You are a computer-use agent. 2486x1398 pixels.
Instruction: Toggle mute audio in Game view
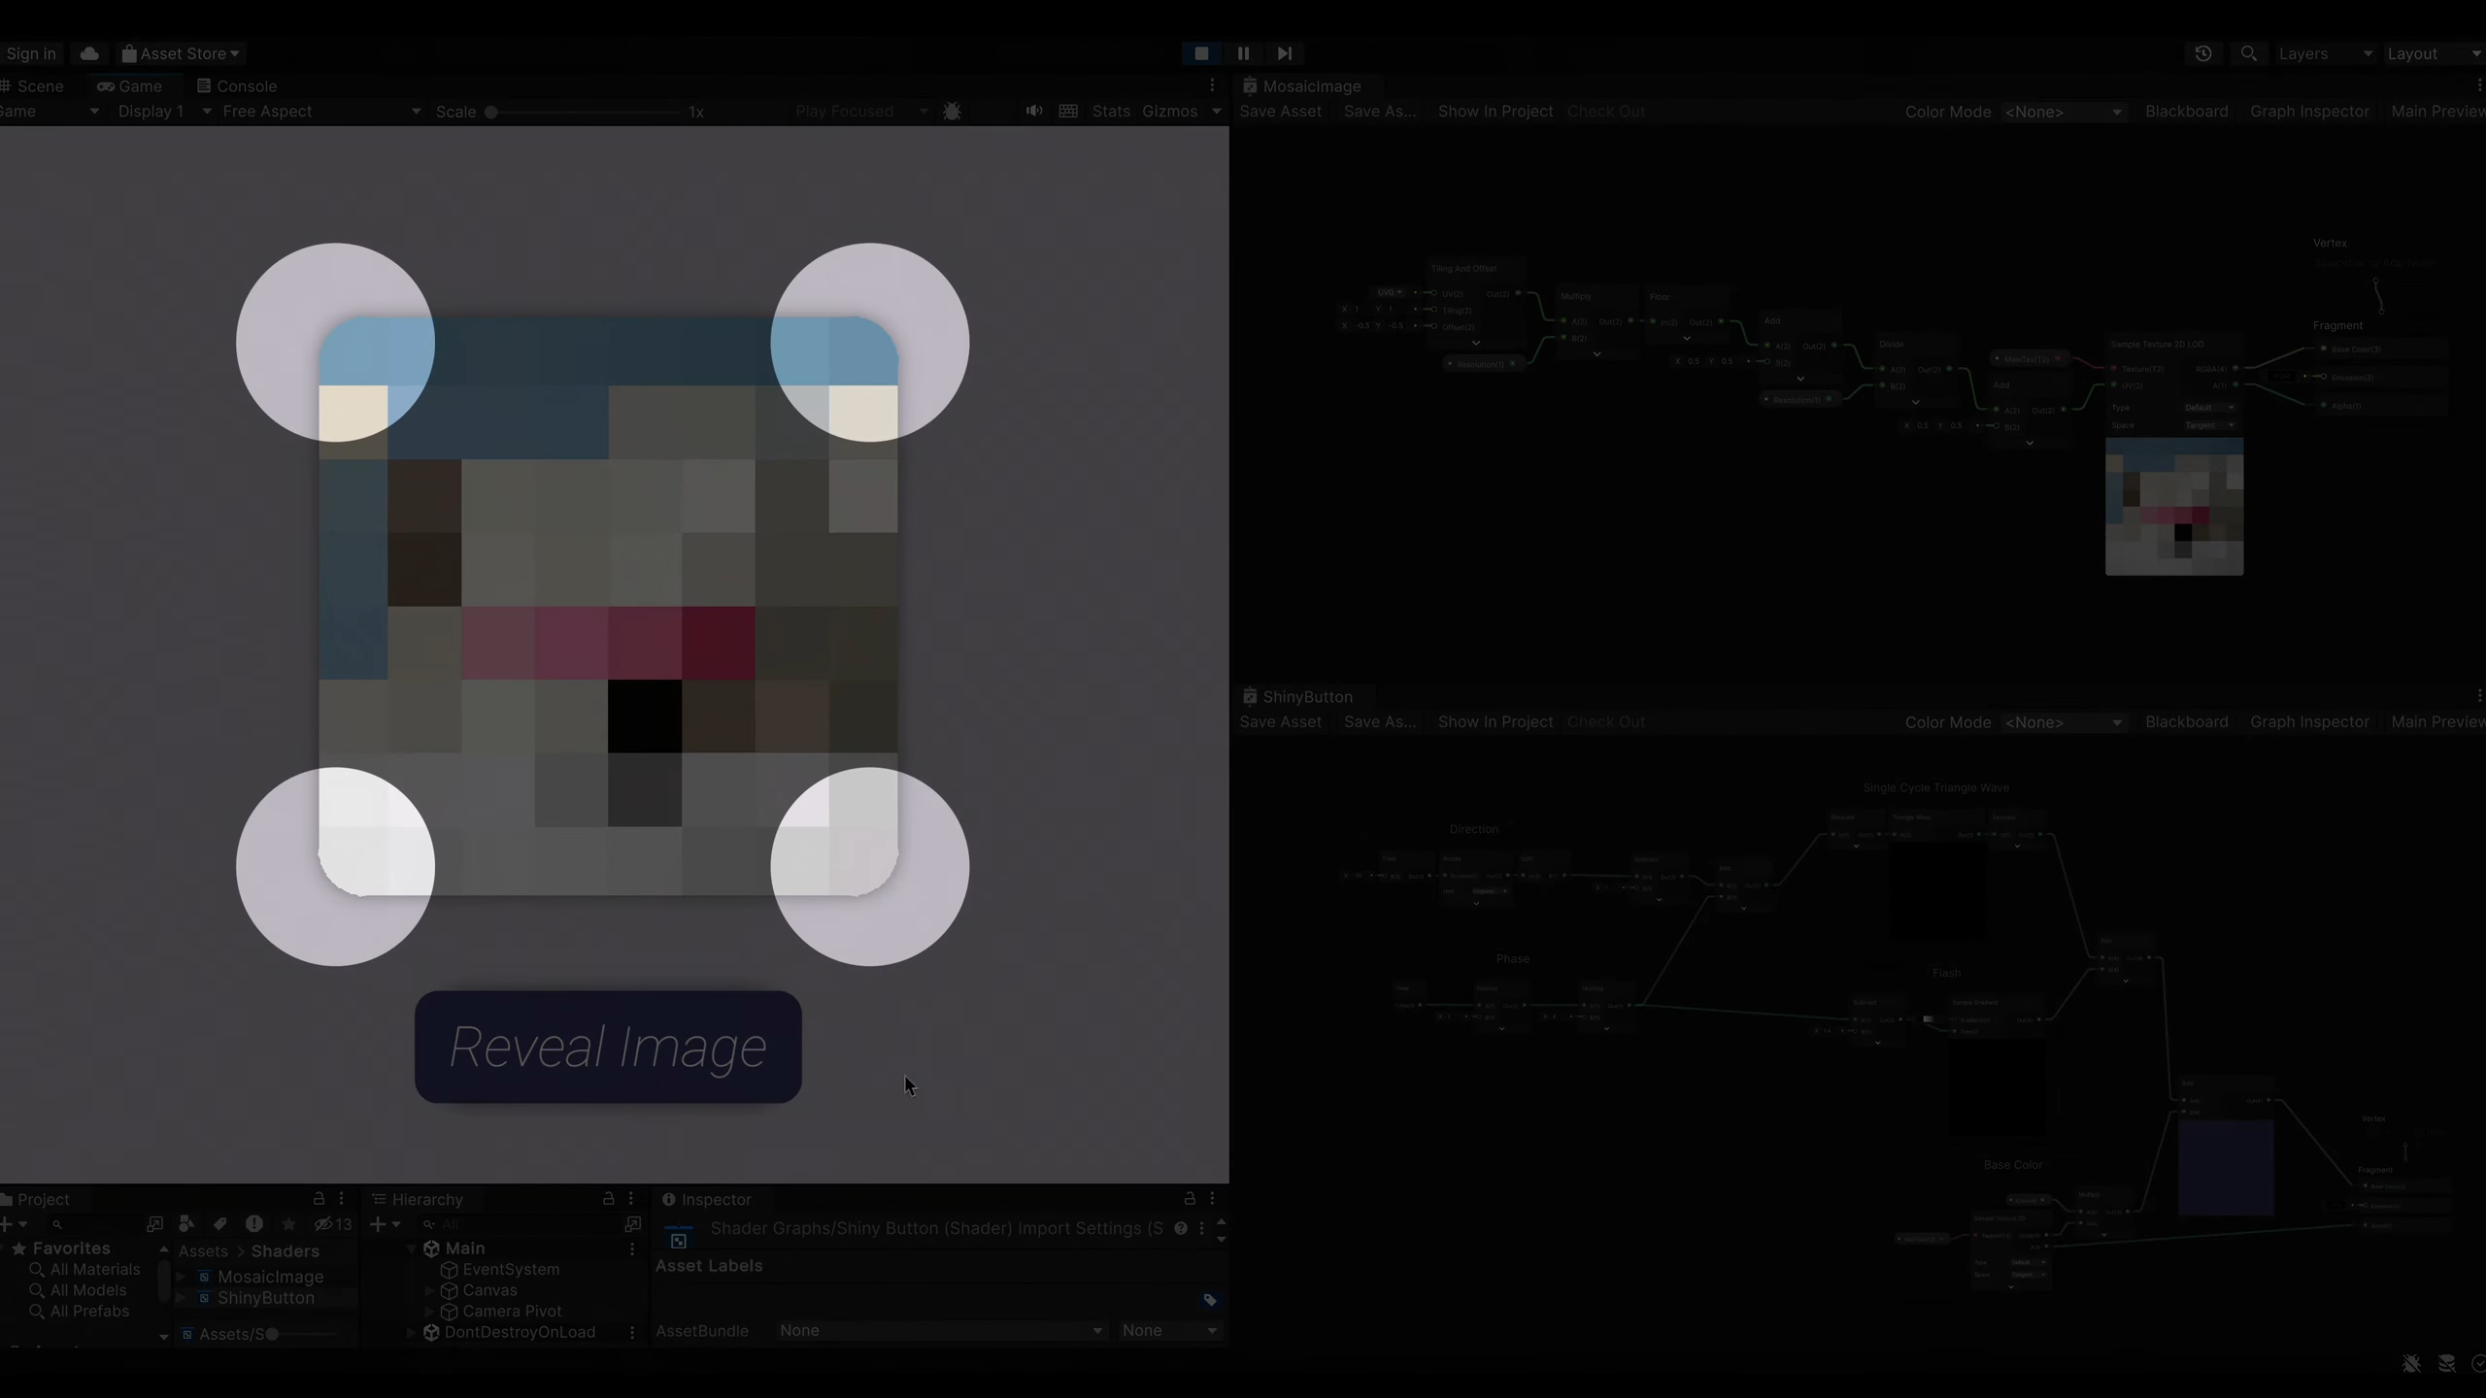[x=1034, y=112]
